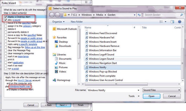Click the Outlook icon in dialog title bar
The image size is (186, 111).
(50, 8)
